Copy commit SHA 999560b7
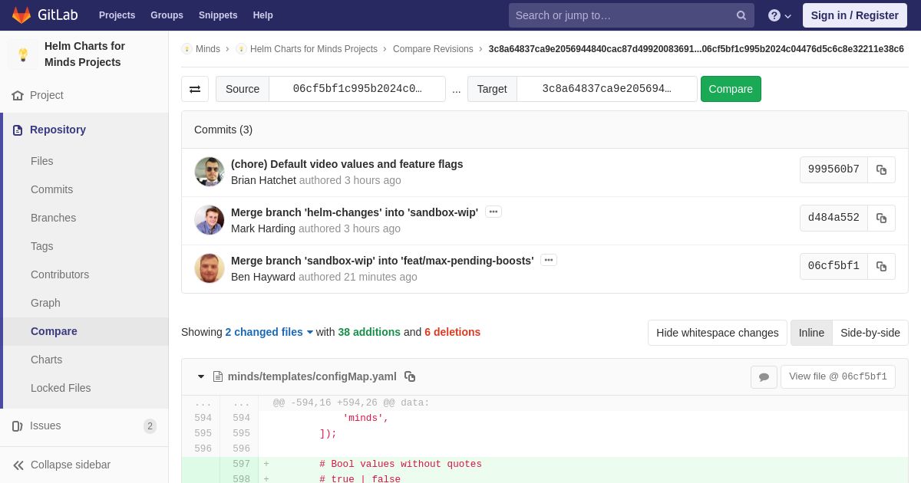Viewport: 921px width, 483px height. point(881,169)
